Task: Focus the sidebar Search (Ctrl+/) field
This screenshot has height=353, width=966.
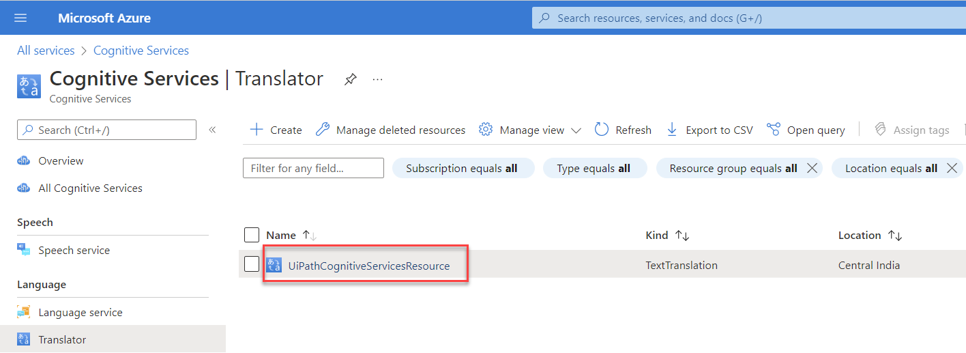Action: point(106,130)
